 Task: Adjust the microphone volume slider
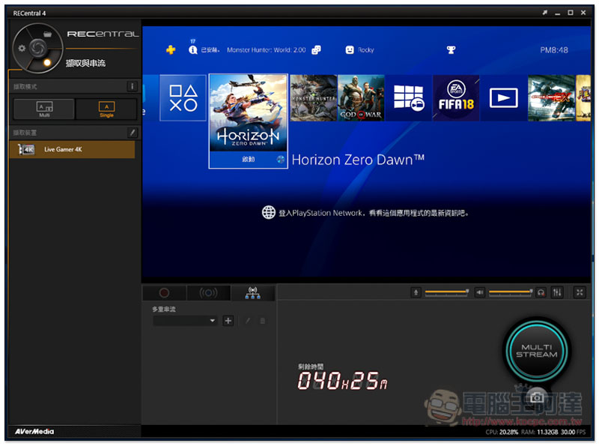[x=446, y=292]
